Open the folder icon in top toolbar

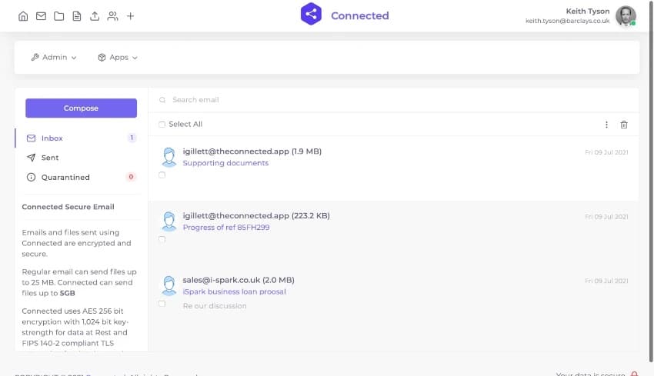58,16
